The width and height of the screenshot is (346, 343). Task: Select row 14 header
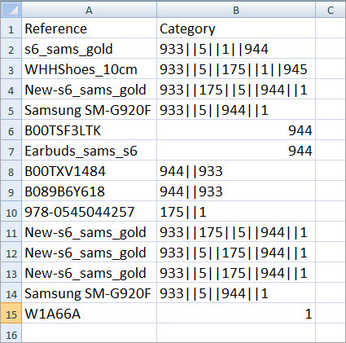coord(11,293)
